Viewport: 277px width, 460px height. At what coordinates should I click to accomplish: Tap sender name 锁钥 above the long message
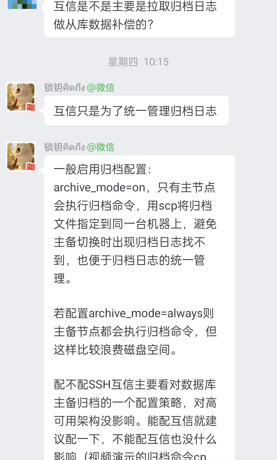pos(65,147)
